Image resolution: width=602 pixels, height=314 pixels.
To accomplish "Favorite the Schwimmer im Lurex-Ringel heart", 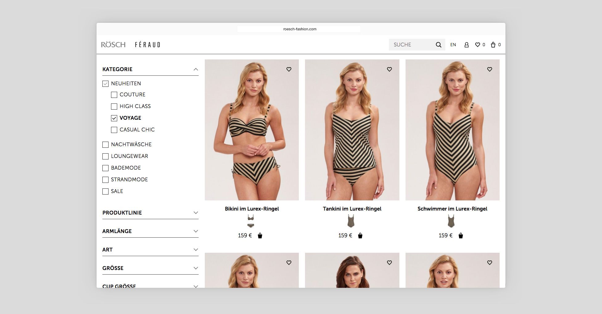I will [489, 69].
